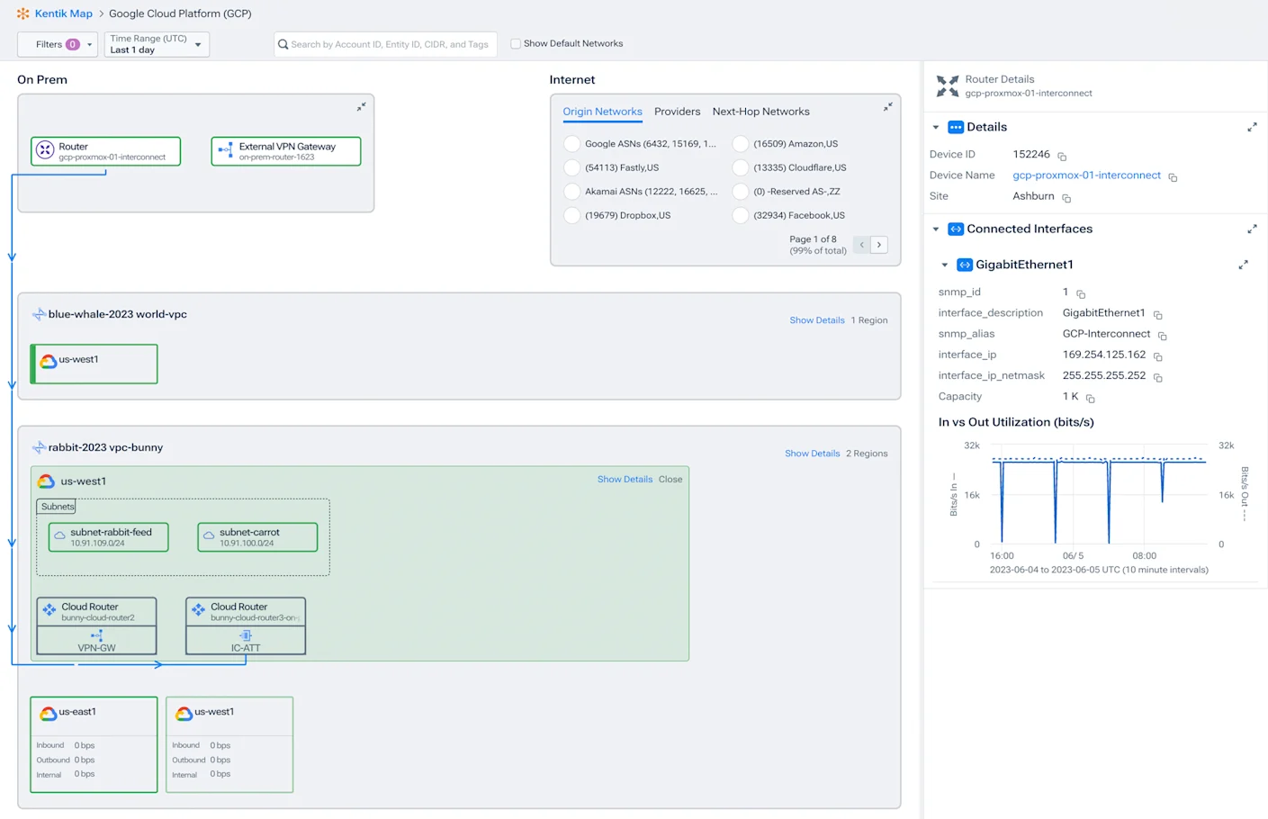Click Show Details for rabbit-2023 vpc-bunny
1268x819 pixels.
[812, 453]
